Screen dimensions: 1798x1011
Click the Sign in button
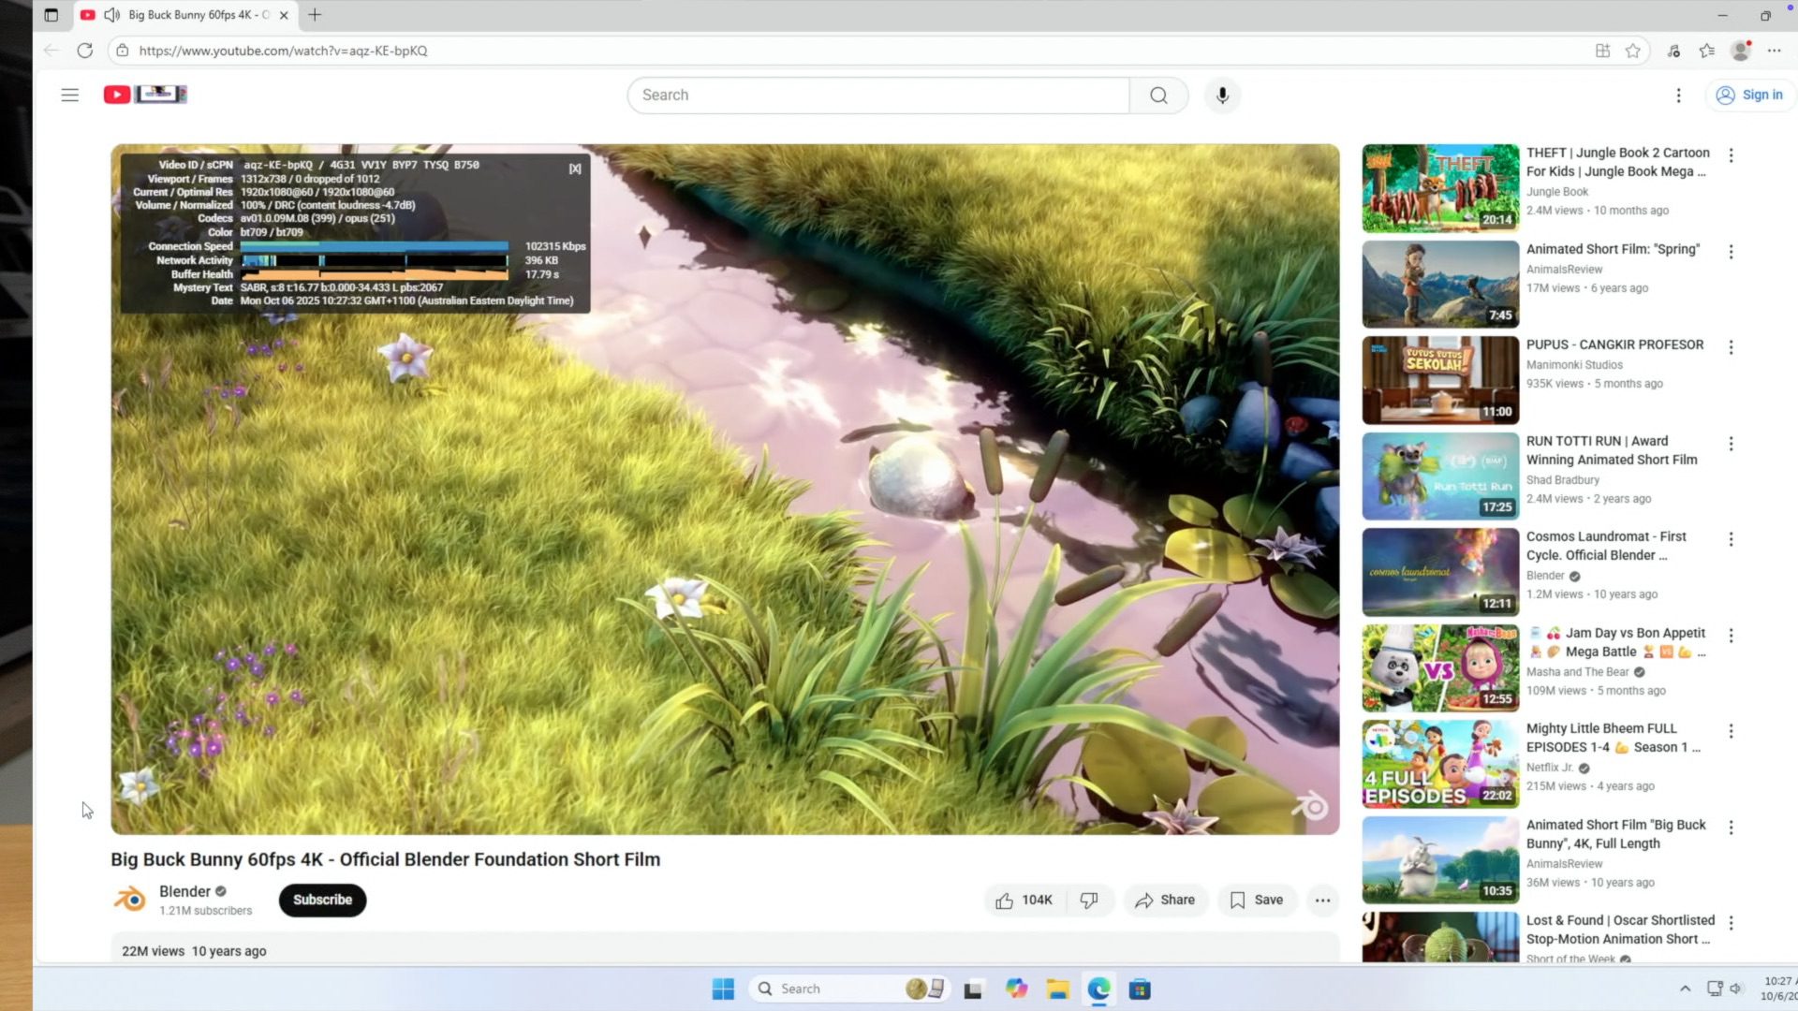click(1749, 95)
